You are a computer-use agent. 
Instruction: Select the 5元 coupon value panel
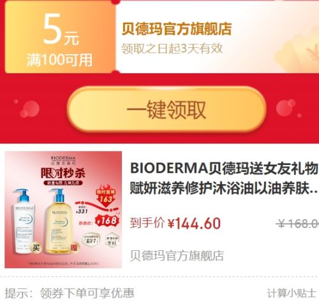(x=60, y=37)
